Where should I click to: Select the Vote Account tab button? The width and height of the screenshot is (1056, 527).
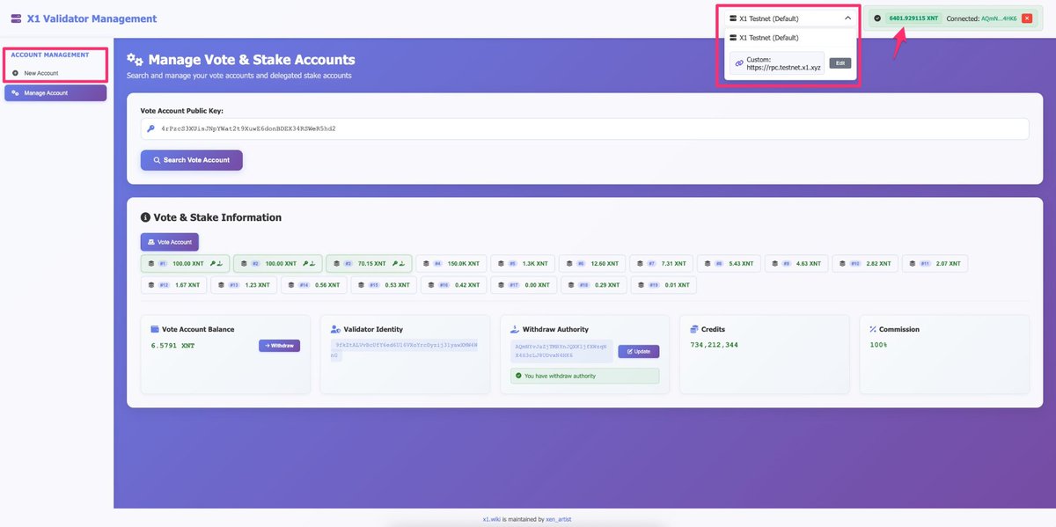tap(170, 241)
